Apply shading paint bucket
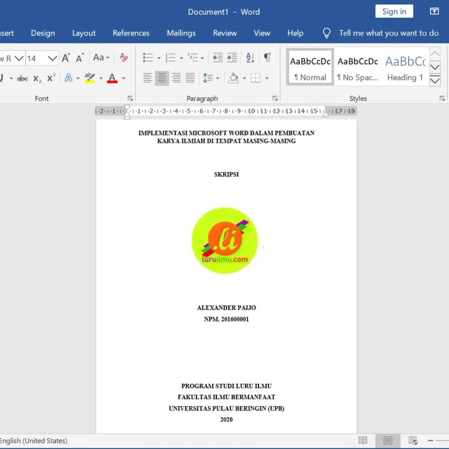 (x=233, y=78)
